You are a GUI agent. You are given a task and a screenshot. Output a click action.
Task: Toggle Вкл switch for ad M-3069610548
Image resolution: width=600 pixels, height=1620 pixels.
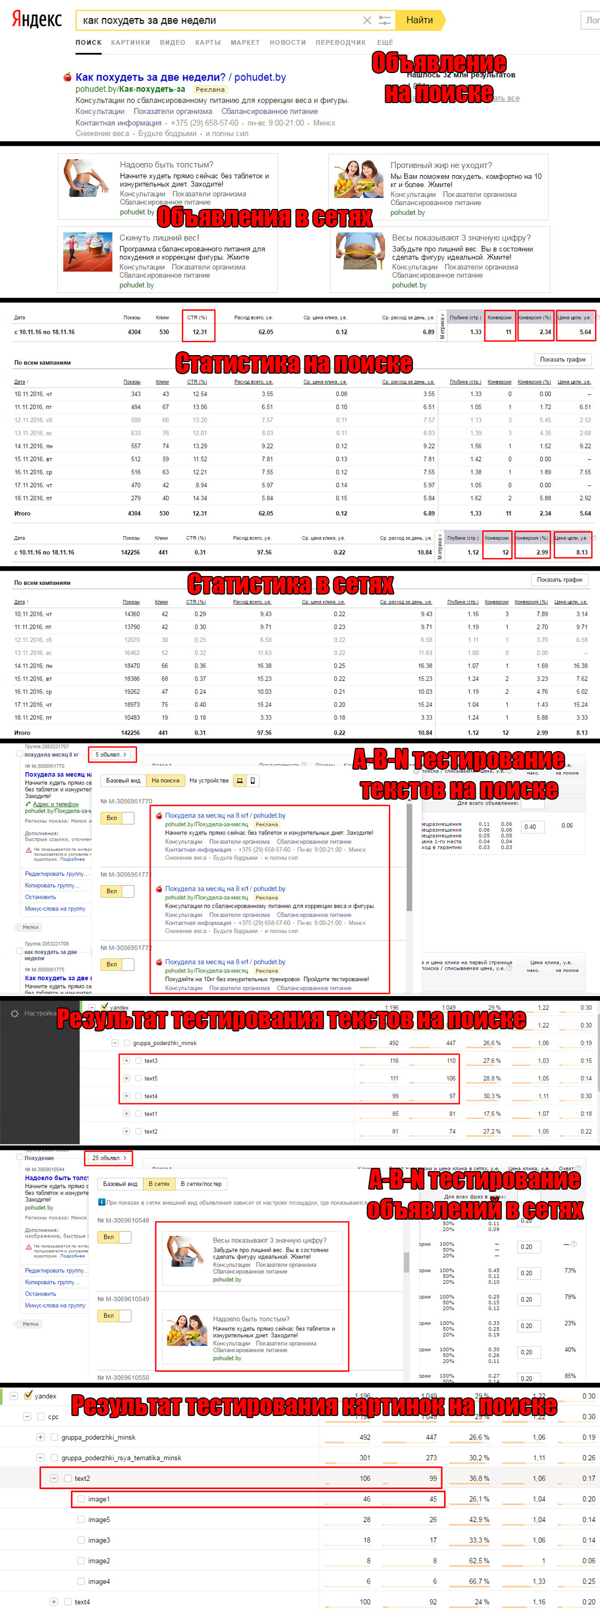(115, 1237)
